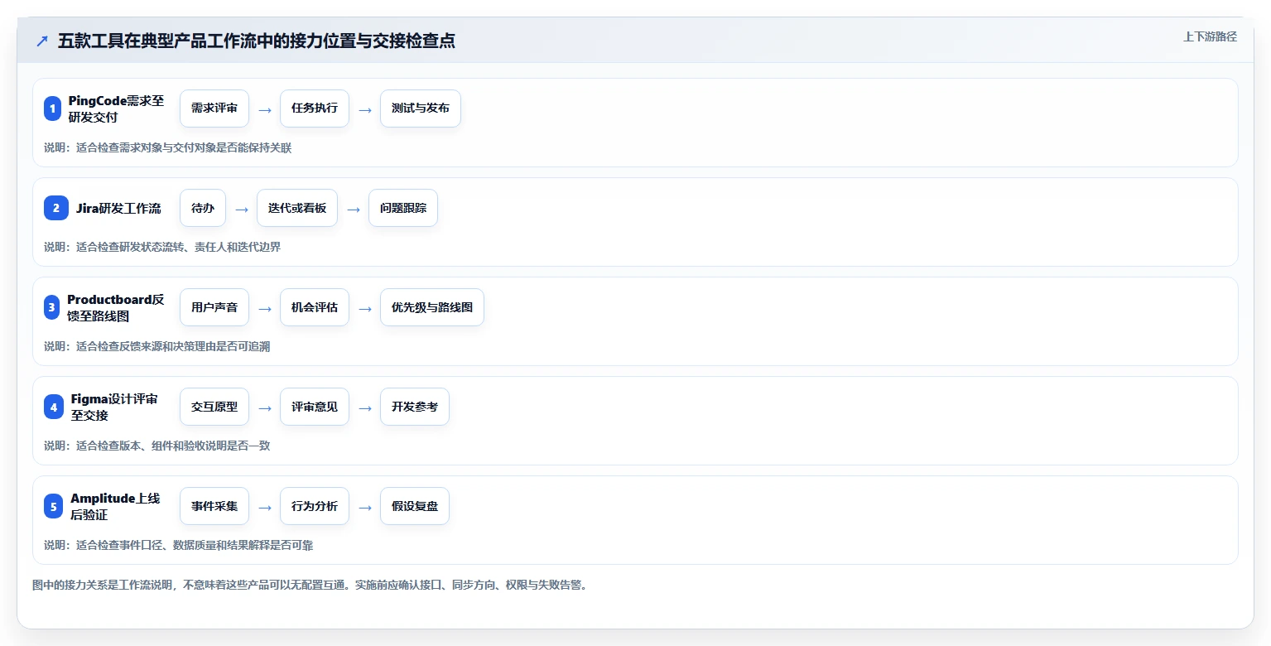Select the 问题跟踪 step chip

point(403,208)
